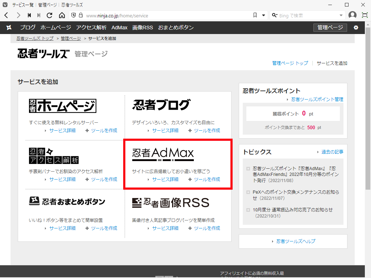
Task: Click ツールを作成 for 忍者ブログ
Action: tap(207, 130)
